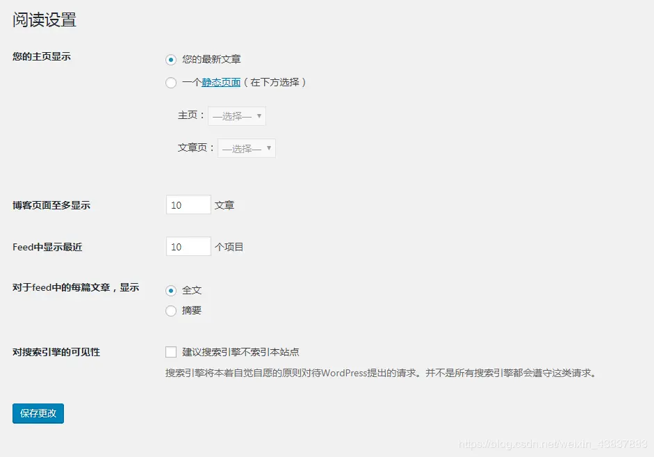Viewport: 654px width, 457px height.
Task: Open the 文章页 selection dropdown
Action: (245, 148)
